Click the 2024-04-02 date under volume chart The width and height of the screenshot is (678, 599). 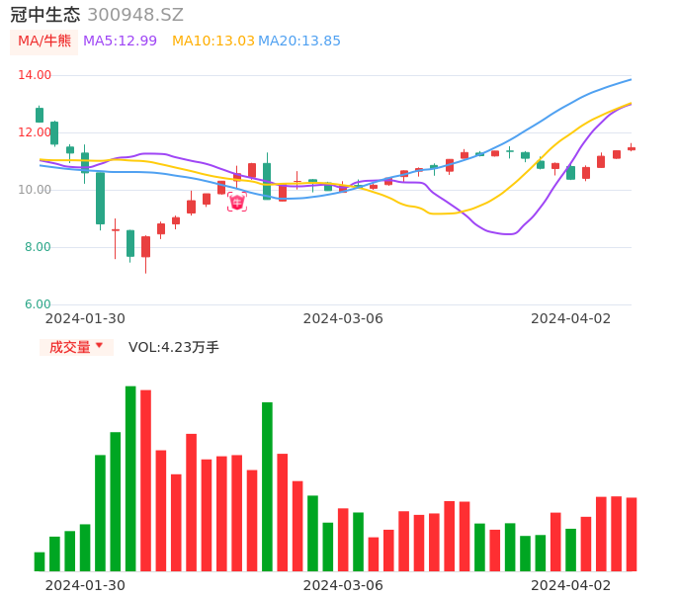pos(571,584)
